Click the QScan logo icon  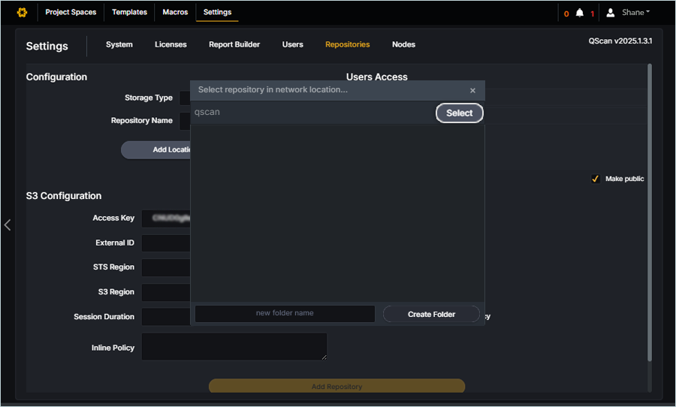tap(22, 13)
